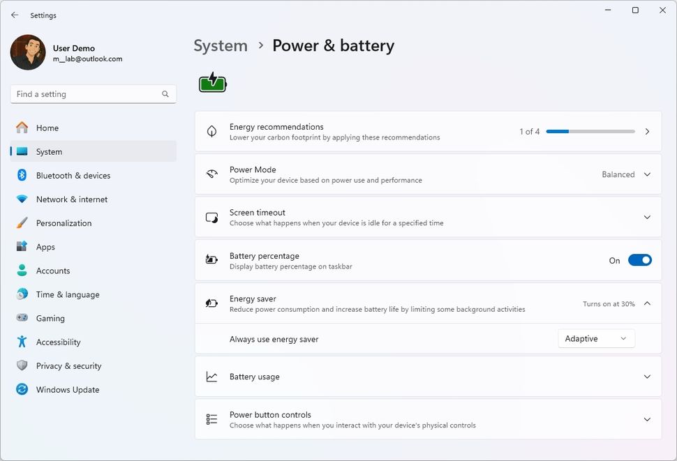Click the Personalization paintbrush icon

click(x=22, y=222)
